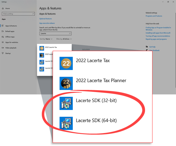This screenshot has height=146, width=176.
Task: Select Apps & features in the sidebar
Action: click(11, 26)
